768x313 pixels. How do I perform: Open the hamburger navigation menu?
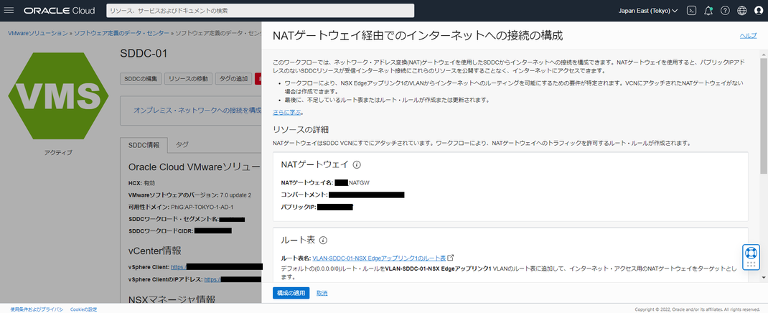click(9, 10)
